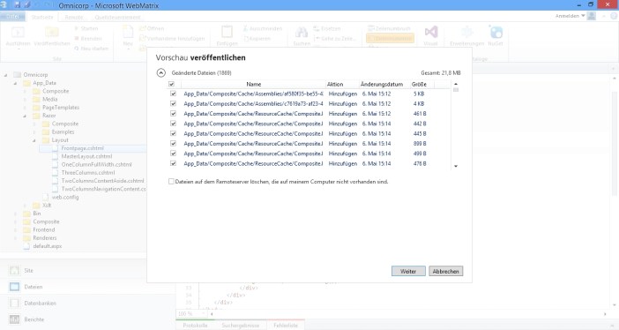The width and height of the screenshot is (619, 330).
Task: Click the Ausschneiden icon in the ribbon
Action: tap(245, 28)
